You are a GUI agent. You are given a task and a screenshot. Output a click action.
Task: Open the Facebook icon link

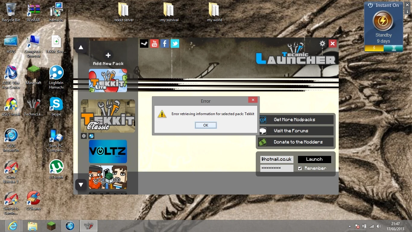click(x=165, y=43)
